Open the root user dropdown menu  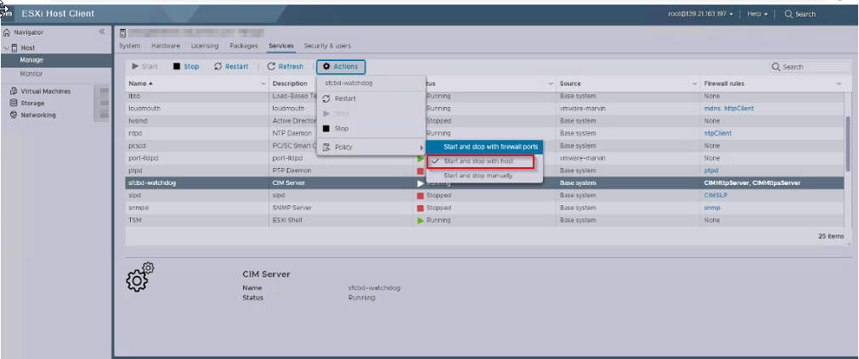(701, 14)
